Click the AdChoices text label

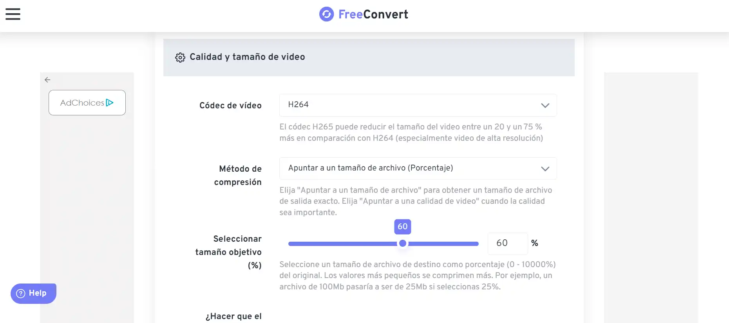click(82, 103)
